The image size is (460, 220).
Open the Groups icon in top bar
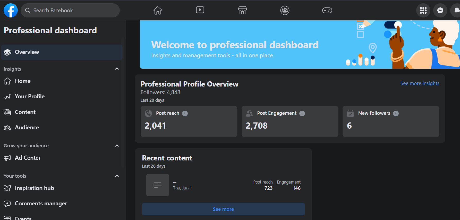pyautogui.click(x=285, y=11)
